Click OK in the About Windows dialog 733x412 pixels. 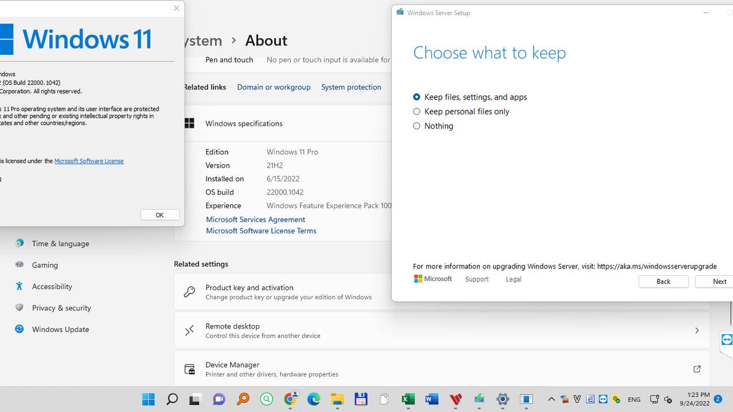160,215
